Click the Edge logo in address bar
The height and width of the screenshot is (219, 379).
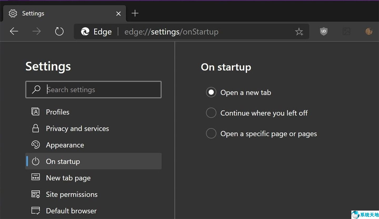[x=85, y=32]
